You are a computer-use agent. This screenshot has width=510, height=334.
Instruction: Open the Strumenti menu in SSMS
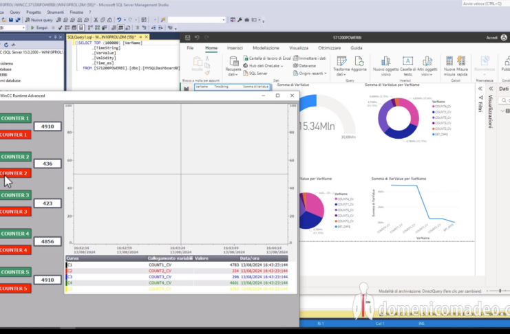[x=55, y=12]
